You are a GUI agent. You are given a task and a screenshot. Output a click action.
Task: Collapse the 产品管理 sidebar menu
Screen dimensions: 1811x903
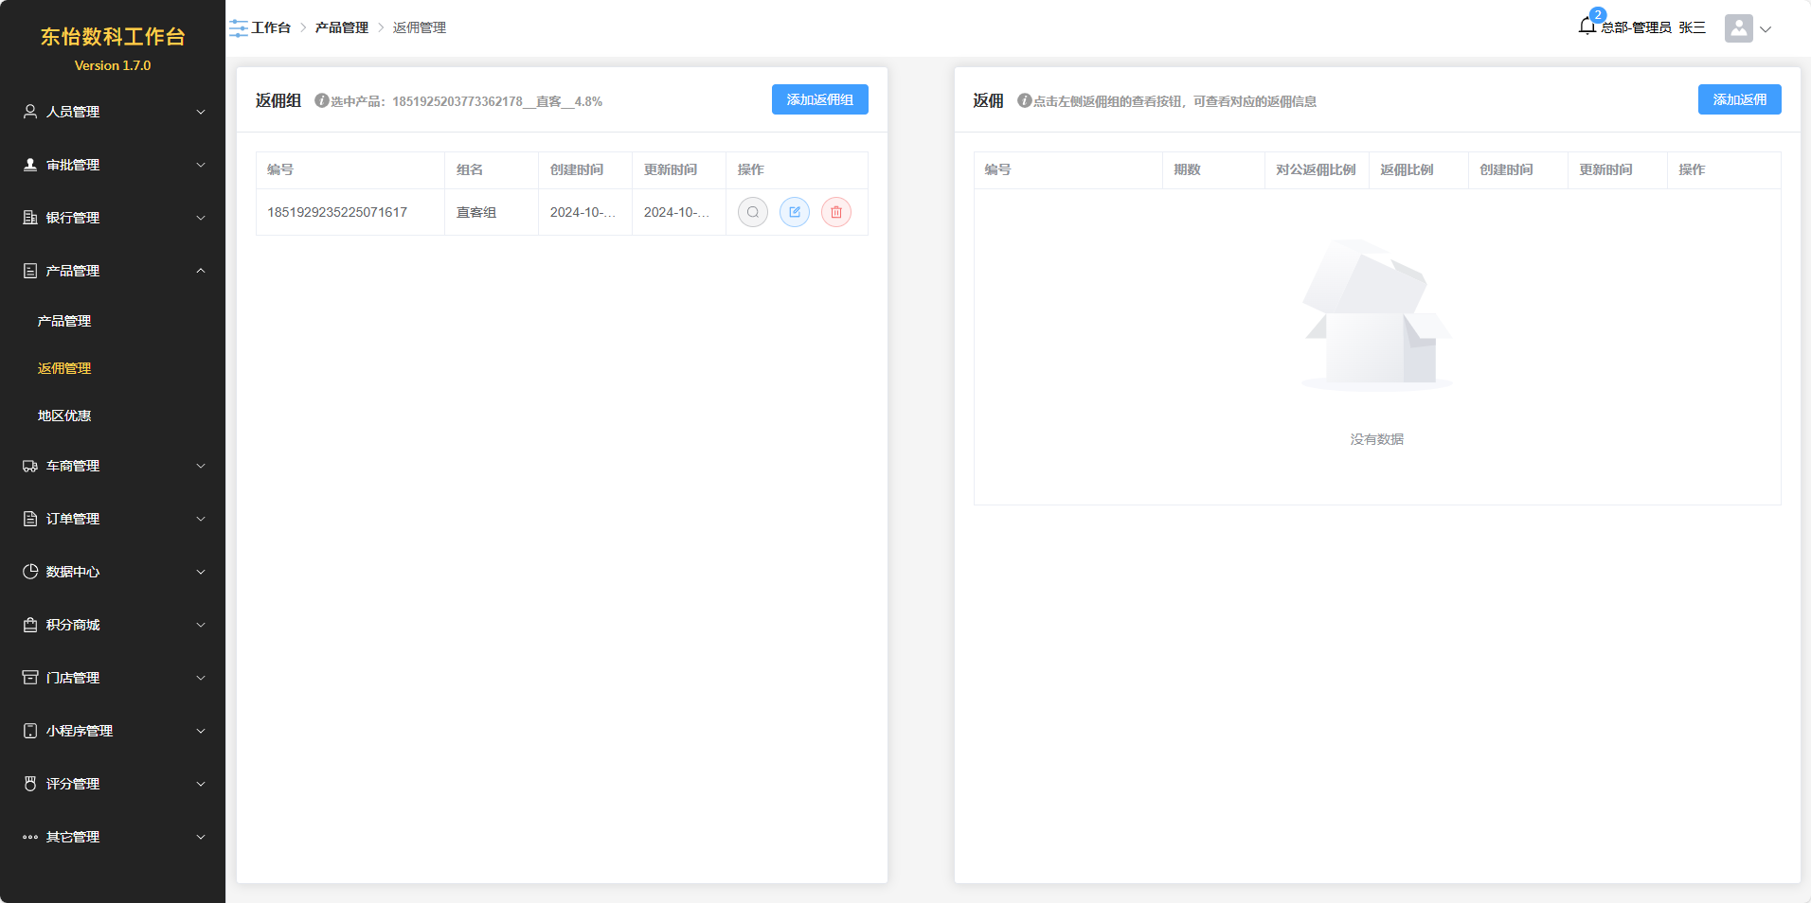tap(113, 271)
